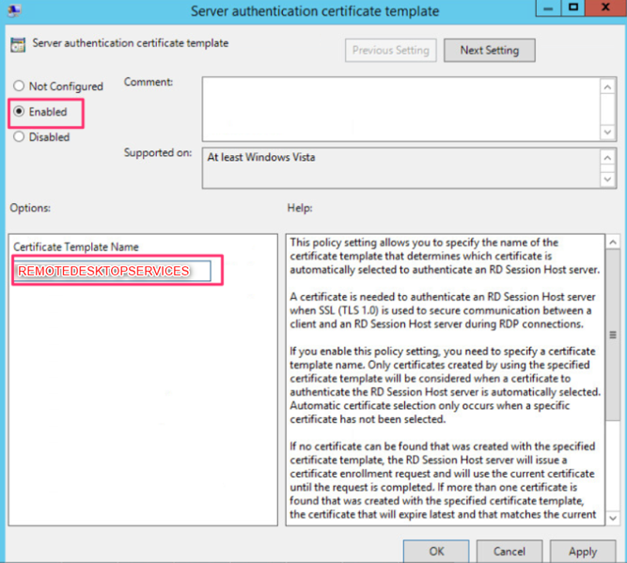
Task: Close the dialog with the X button
Action: pyautogui.click(x=605, y=8)
